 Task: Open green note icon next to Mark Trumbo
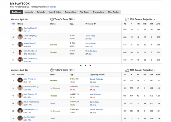[36, 51]
